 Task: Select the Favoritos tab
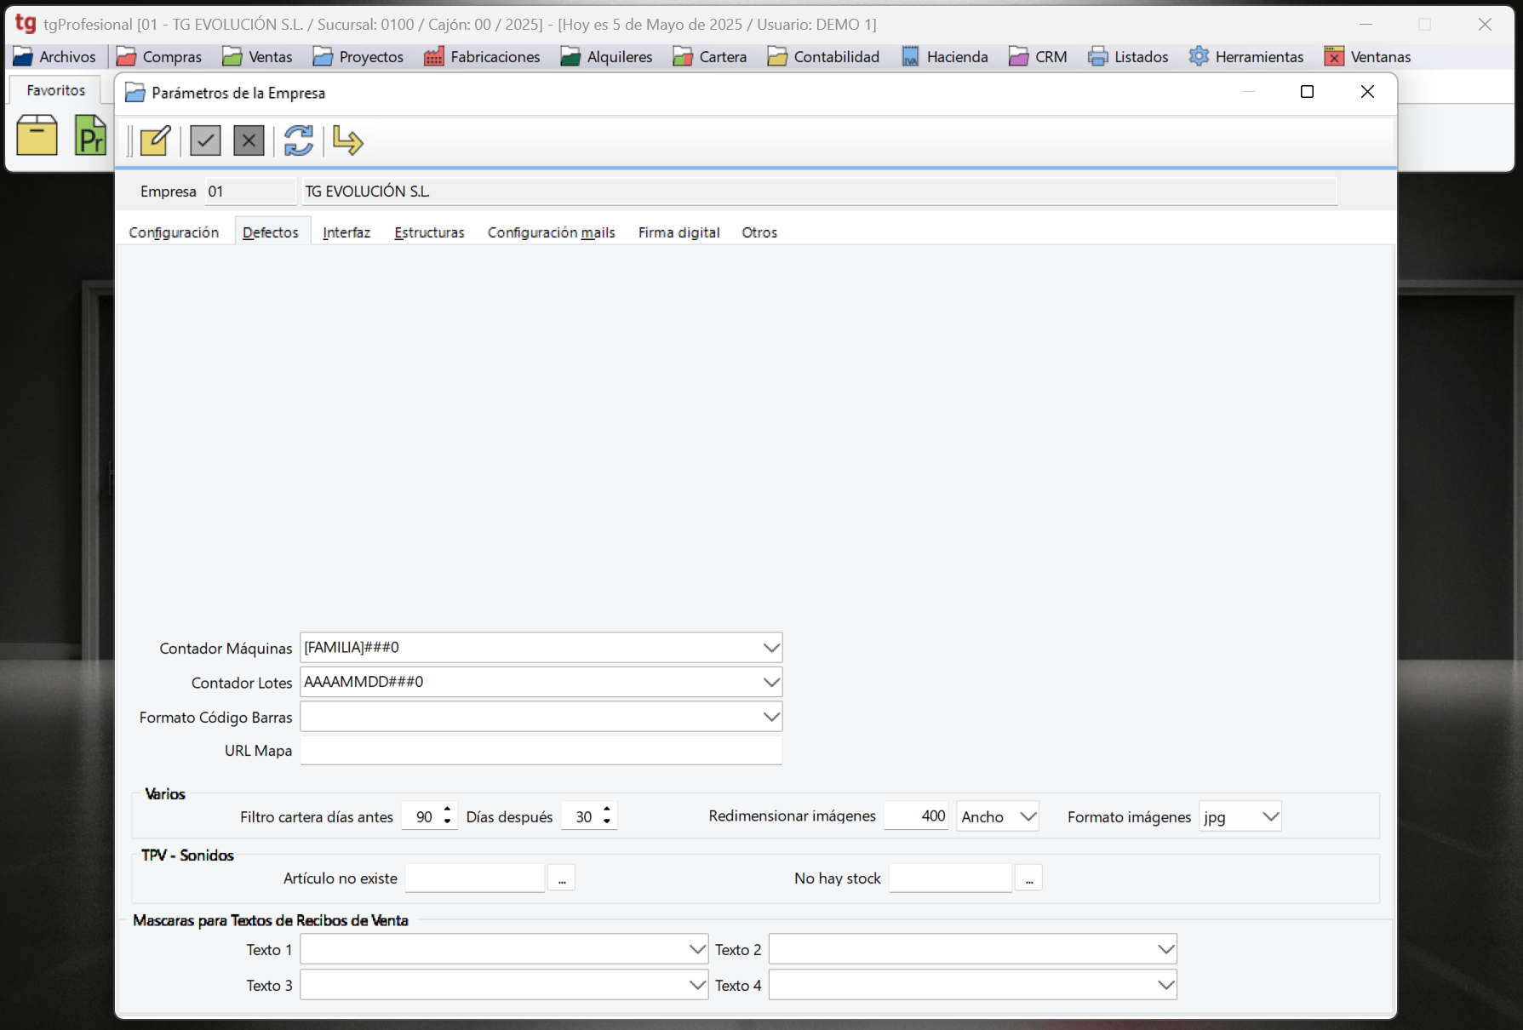click(x=56, y=90)
